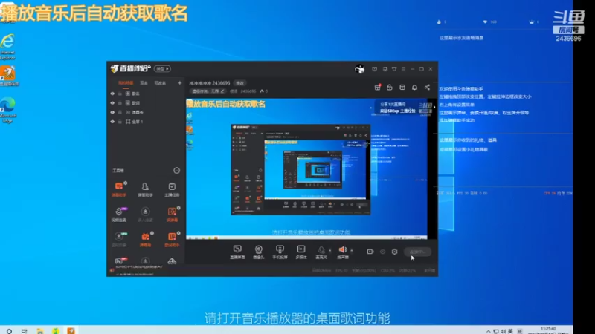Expand speaker options arrow
This screenshot has width=595, height=334.
351,250
